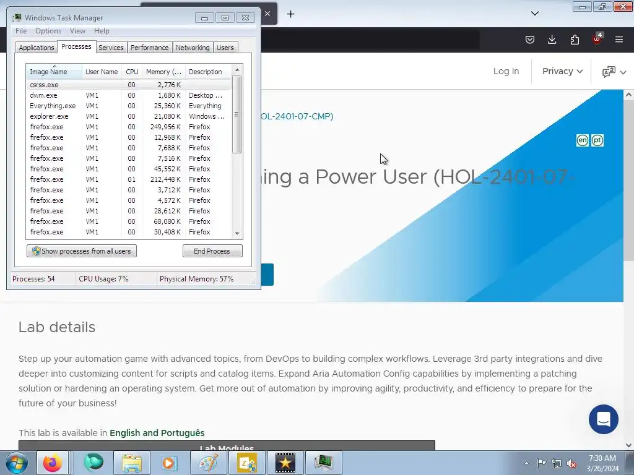Open the star film strip taskbar icon
Viewport: 634px width, 475px height.
coord(285,463)
